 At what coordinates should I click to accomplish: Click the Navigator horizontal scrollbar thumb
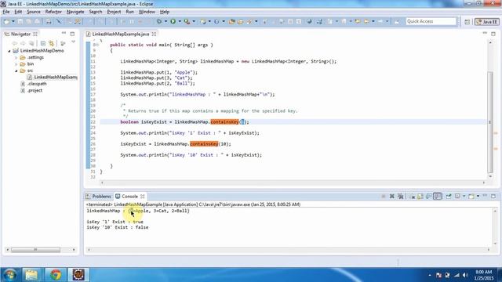pos(35,250)
